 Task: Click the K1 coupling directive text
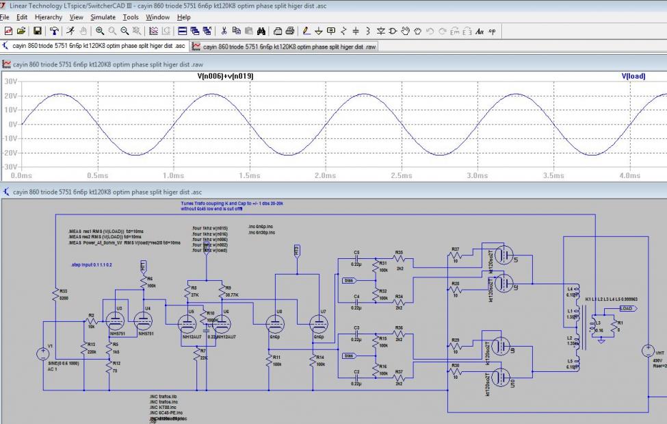[x=612, y=299]
